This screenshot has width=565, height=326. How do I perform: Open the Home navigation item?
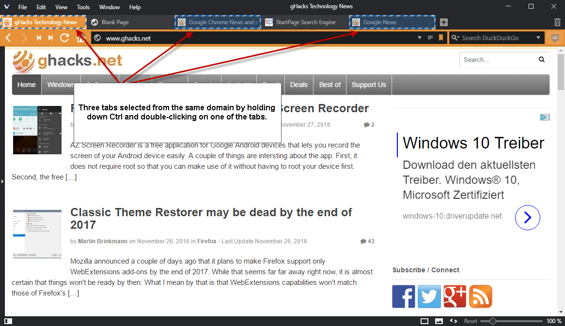[x=27, y=85]
